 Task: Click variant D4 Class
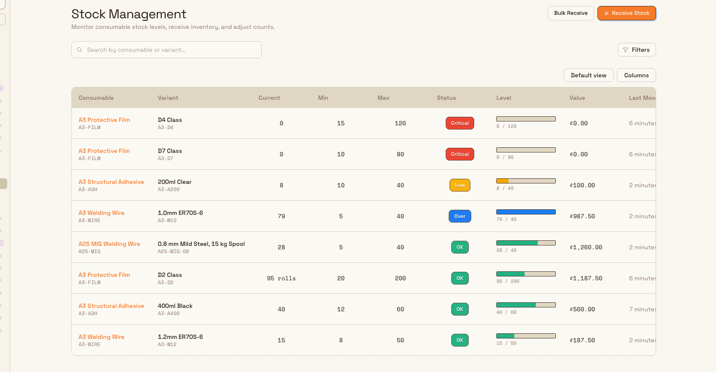pos(170,120)
